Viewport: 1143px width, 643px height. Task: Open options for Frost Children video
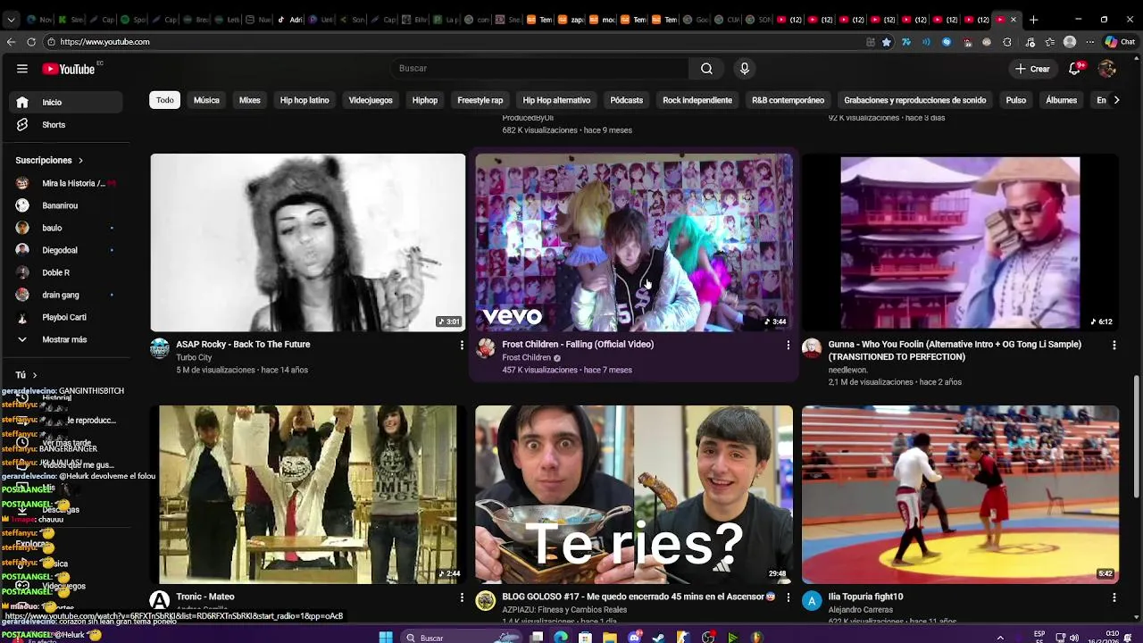(x=788, y=345)
